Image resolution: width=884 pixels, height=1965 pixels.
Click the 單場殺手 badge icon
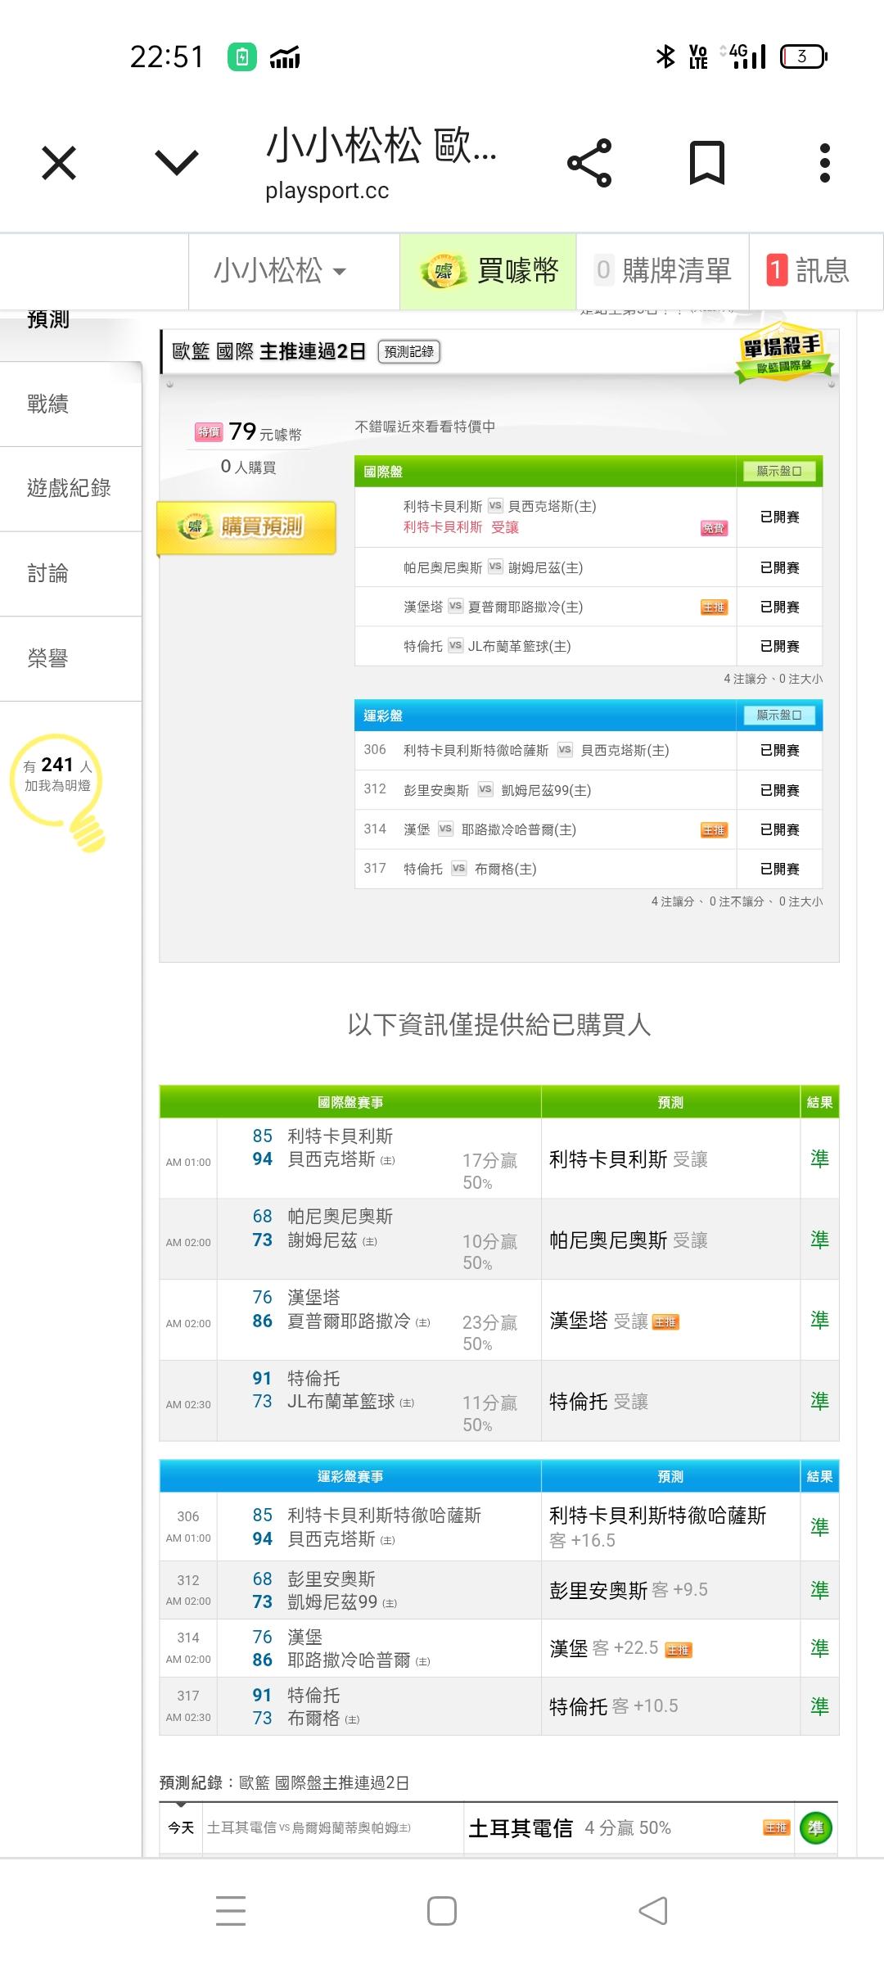click(x=783, y=356)
